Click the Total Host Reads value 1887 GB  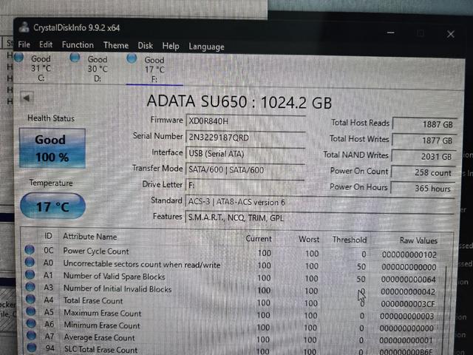point(425,124)
